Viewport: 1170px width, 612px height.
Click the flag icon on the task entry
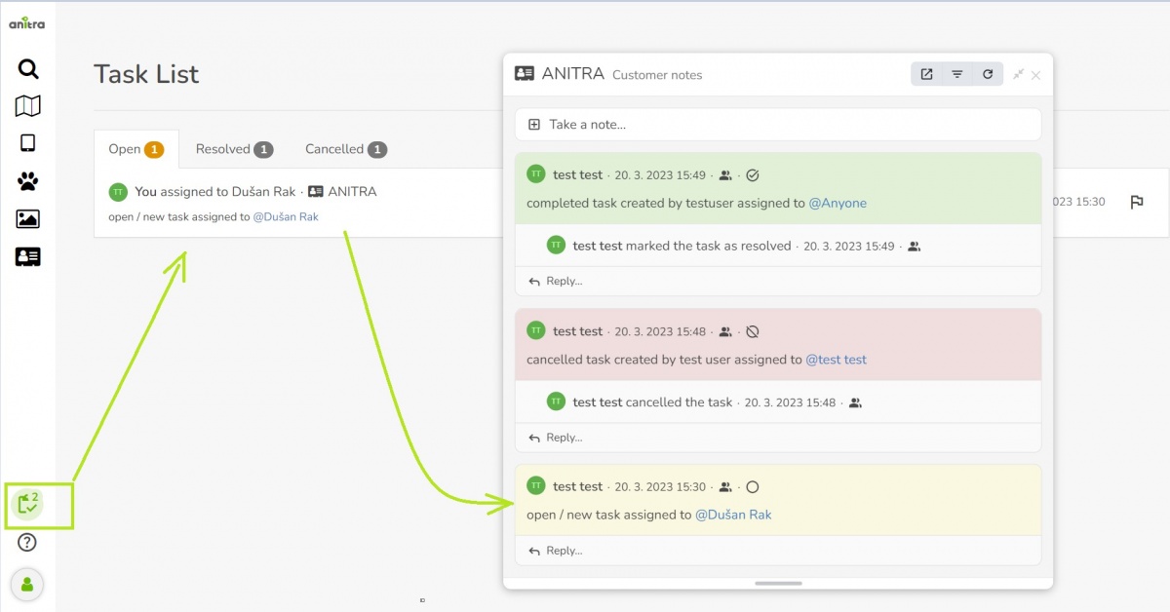click(1137, 202)
